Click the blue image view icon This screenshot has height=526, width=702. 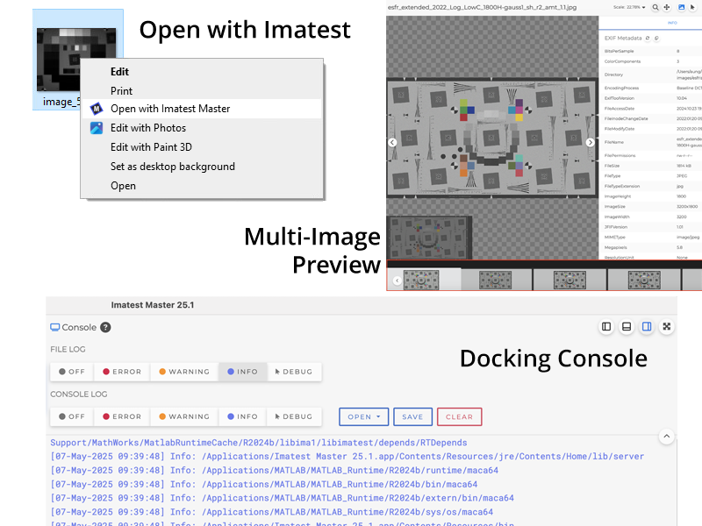[682, 7]
